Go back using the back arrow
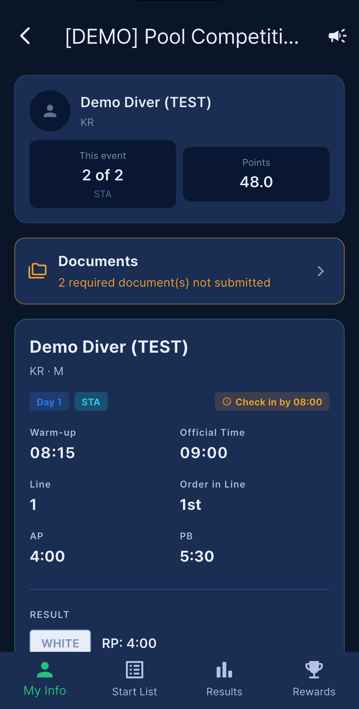 pos(25,36)
